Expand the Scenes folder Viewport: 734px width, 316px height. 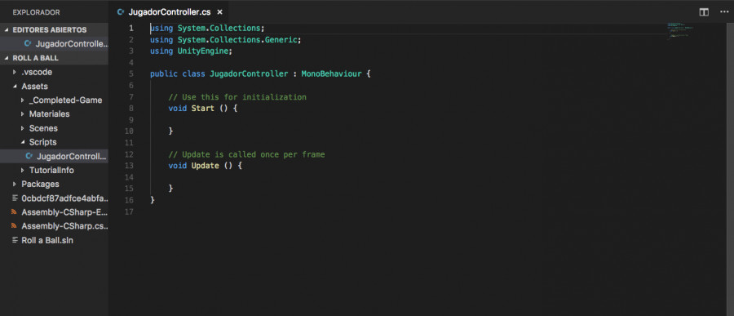click(22, 128)
